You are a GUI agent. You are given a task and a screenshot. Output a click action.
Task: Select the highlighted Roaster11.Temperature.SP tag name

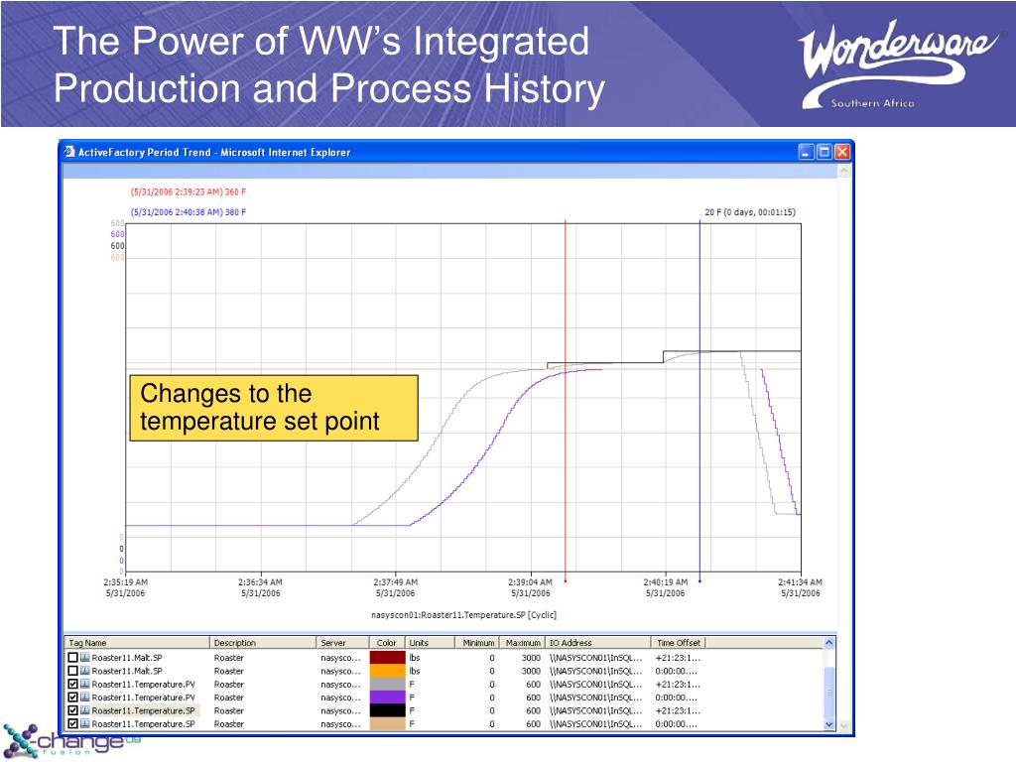pyautogui.click(x=143, y=710)
